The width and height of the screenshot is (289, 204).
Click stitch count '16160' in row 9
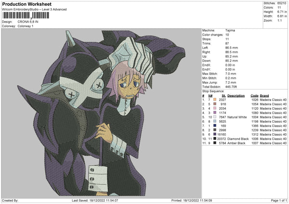[x=222, y=134]
